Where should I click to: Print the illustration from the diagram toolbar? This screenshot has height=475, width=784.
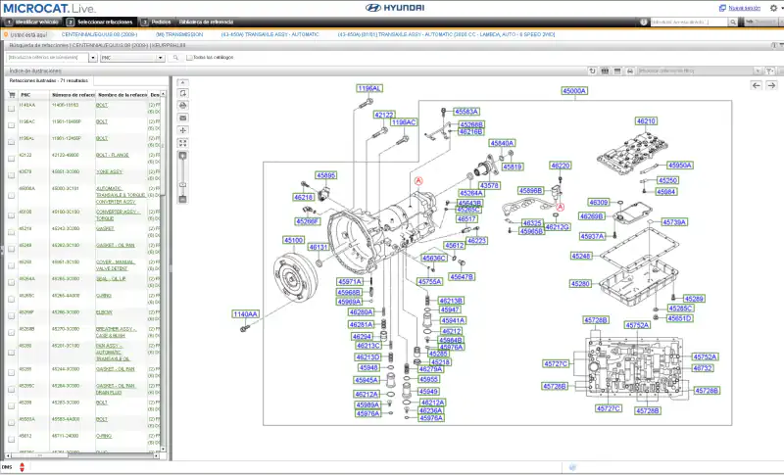[182, 105]
